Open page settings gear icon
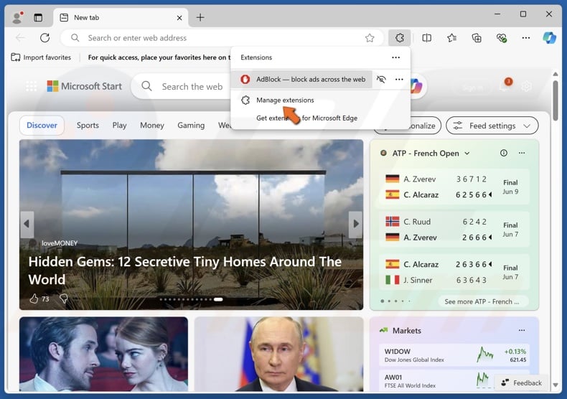567x399 pixels. (527, 86)
